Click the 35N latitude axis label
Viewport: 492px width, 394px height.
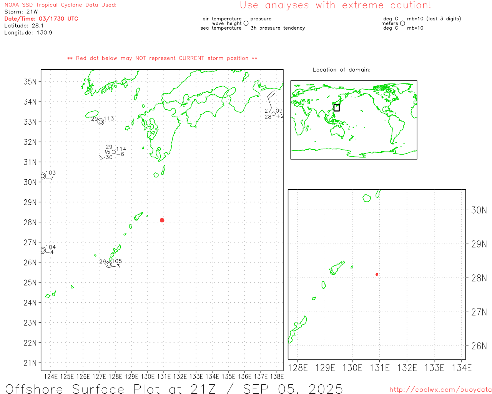(x=30, y=82)
